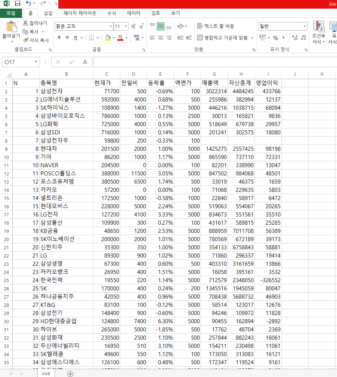Select row 17 header
Viewport: 337px width, 377px height.
[6, 215]
